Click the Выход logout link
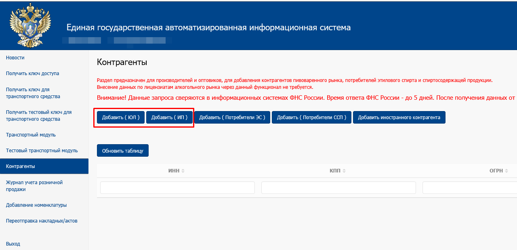The height and width of the screenshot is (250, 517). click(13, 244)
